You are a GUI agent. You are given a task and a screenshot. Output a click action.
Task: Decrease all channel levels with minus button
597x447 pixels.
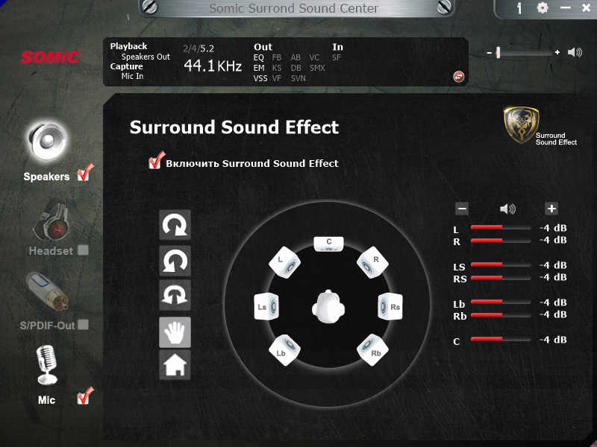pyautogui.click(x=462, y=209)
